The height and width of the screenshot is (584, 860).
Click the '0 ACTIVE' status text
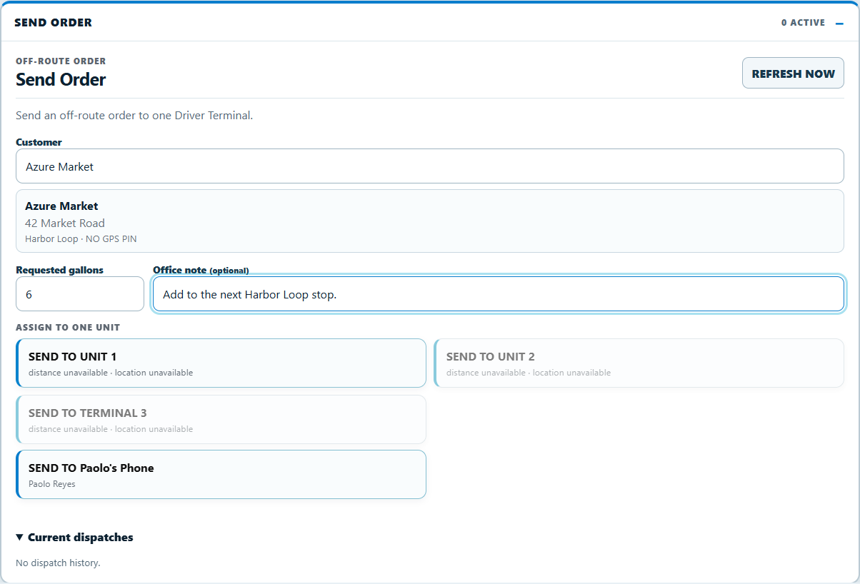tap(803, 23)
